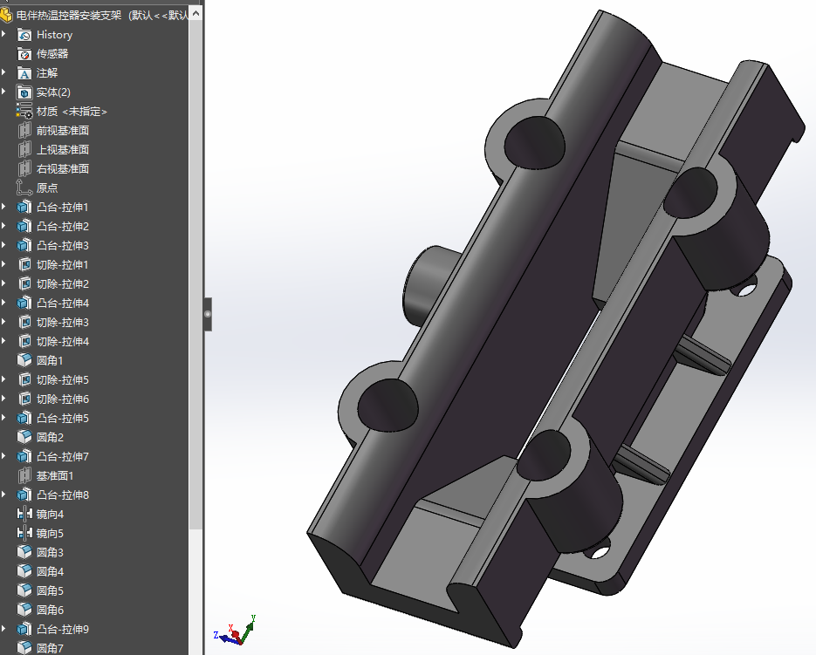This screenshot has width=816, height=655.
Task: Expand the 注解 node
Action: [x=4, y=72]
